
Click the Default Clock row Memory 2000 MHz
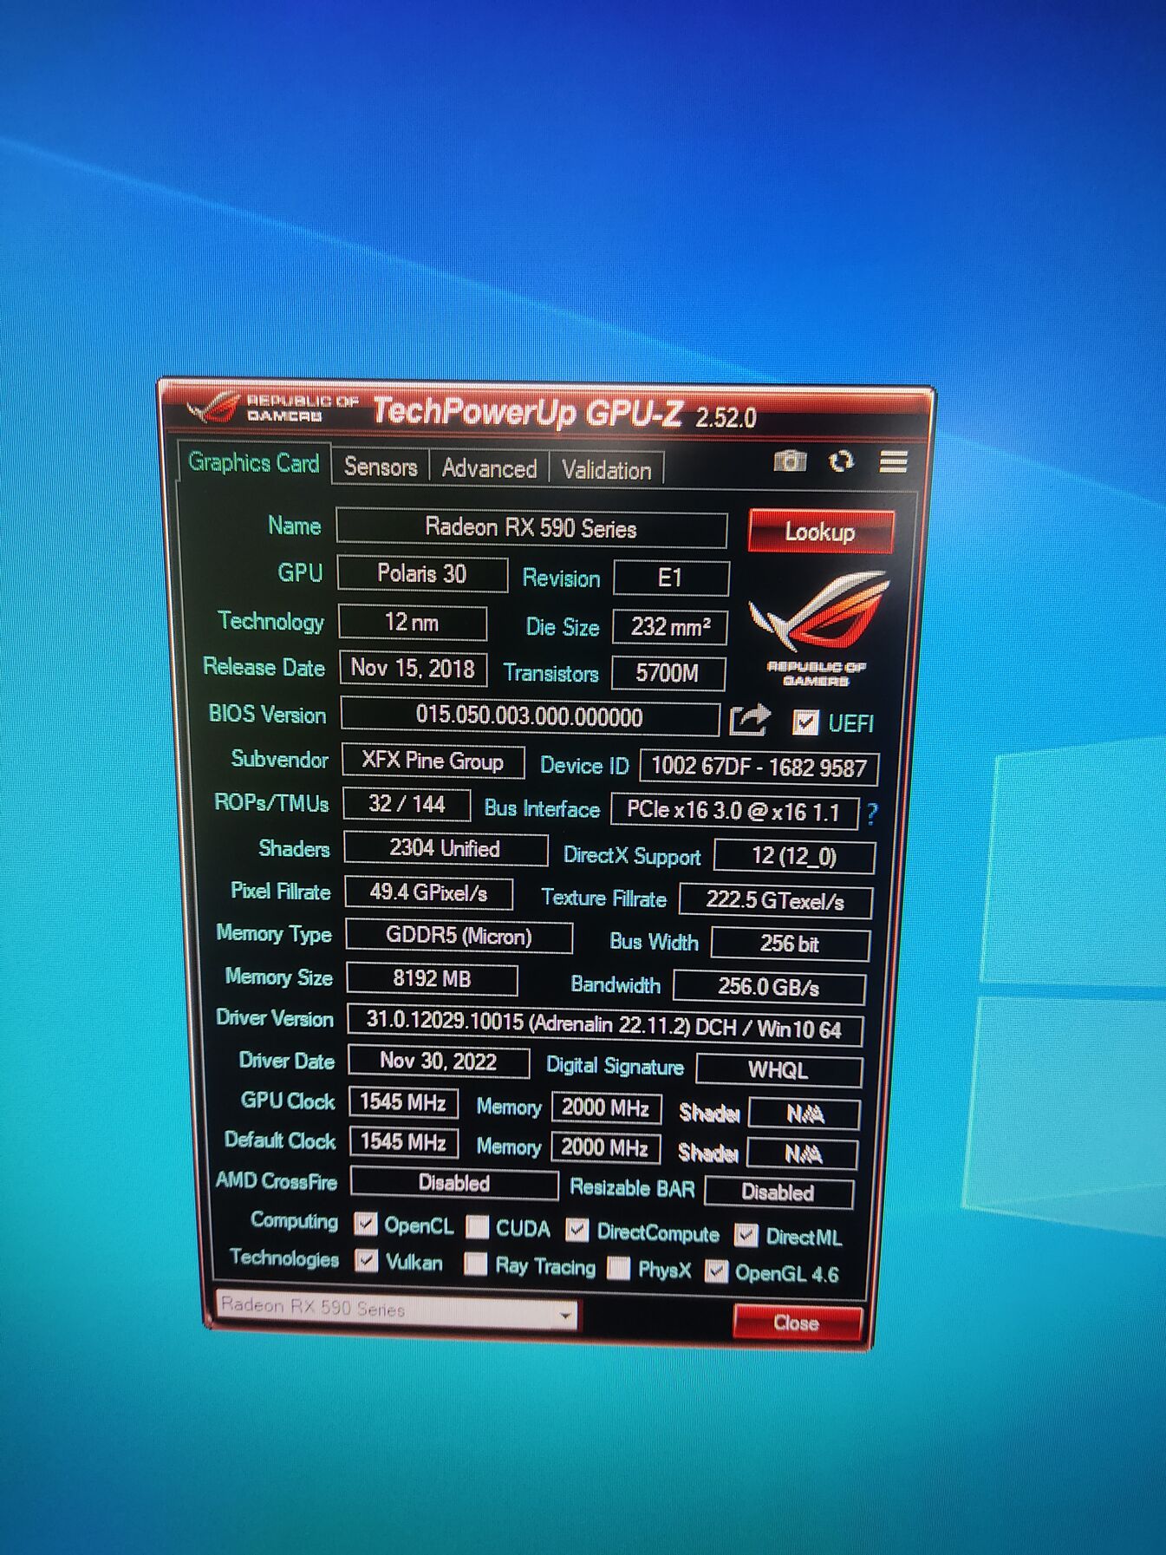click(x=605, y=1147)
